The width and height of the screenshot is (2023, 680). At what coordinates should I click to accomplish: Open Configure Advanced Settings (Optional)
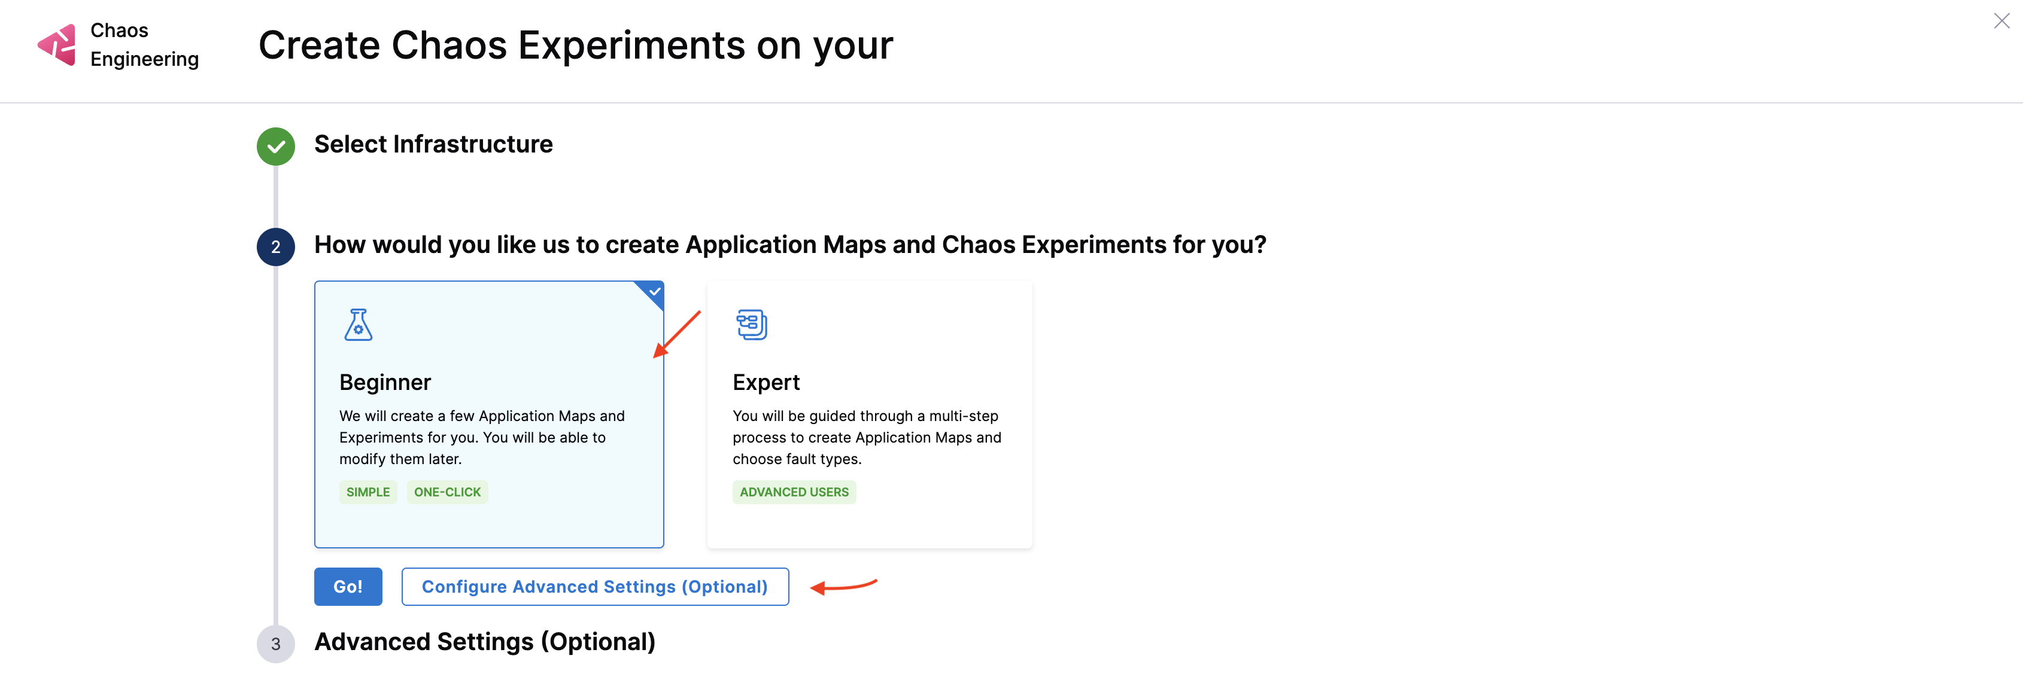tap(594, 587)
